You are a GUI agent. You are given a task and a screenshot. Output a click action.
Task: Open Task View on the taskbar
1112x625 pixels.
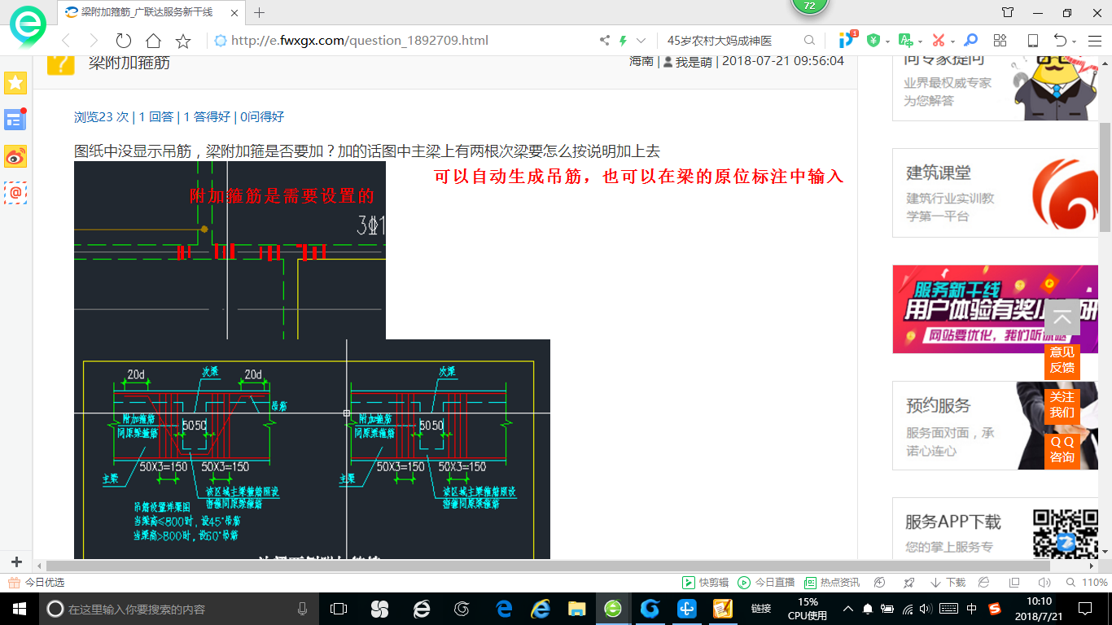click(x=339, y=609)
